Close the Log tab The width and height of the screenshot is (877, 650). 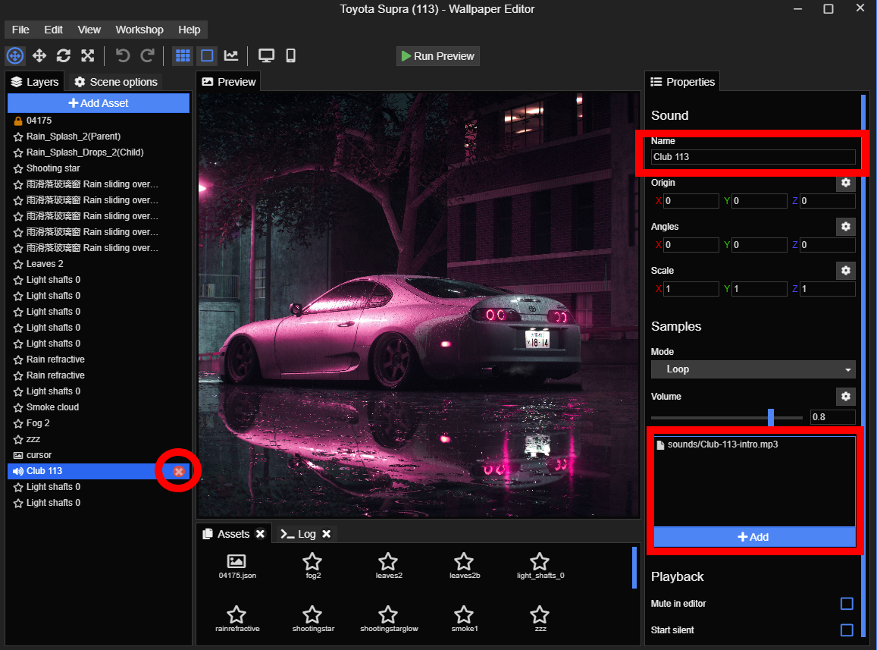coord(327,534)
